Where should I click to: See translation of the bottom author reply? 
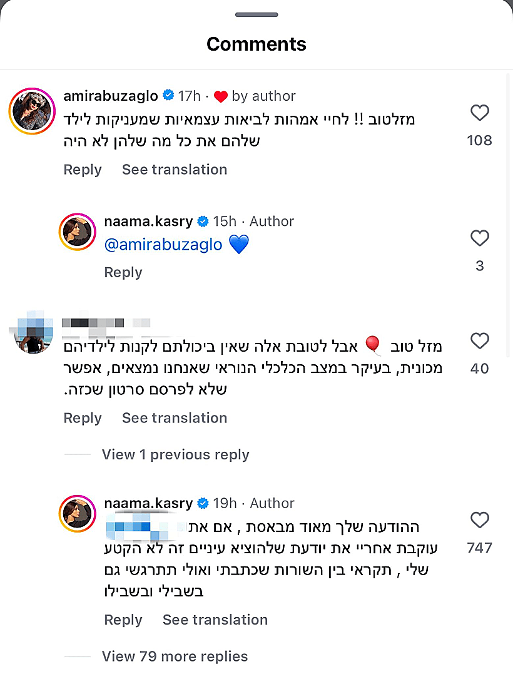point(215,620)
